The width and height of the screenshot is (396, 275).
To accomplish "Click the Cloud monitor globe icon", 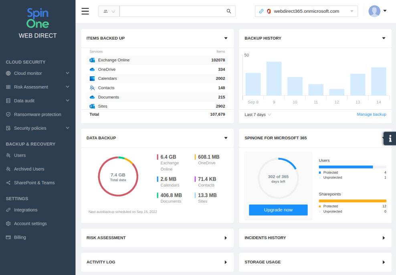I will (x=8, y=73).
